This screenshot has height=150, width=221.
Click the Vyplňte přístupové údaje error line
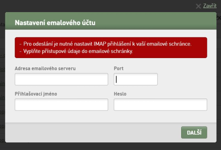pos(76,51)
